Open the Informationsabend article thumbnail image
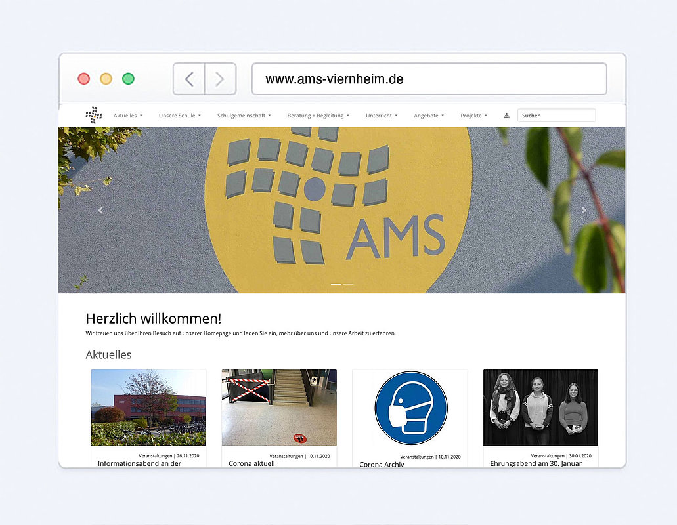The width and height of the screenshot is (677, 525). point(148,408)
